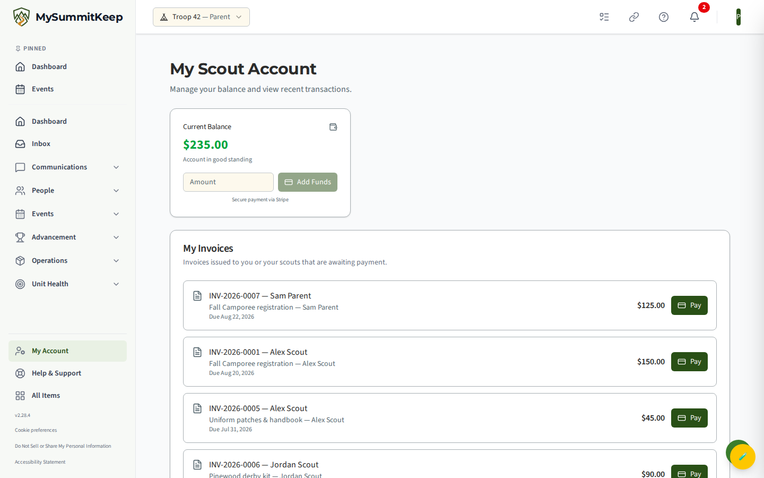
Task: Focus the Amount input field
Action: pyautogui.click(x=228, y=182)
